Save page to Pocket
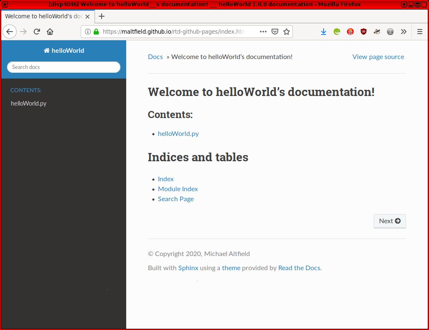 coord(275,32)
